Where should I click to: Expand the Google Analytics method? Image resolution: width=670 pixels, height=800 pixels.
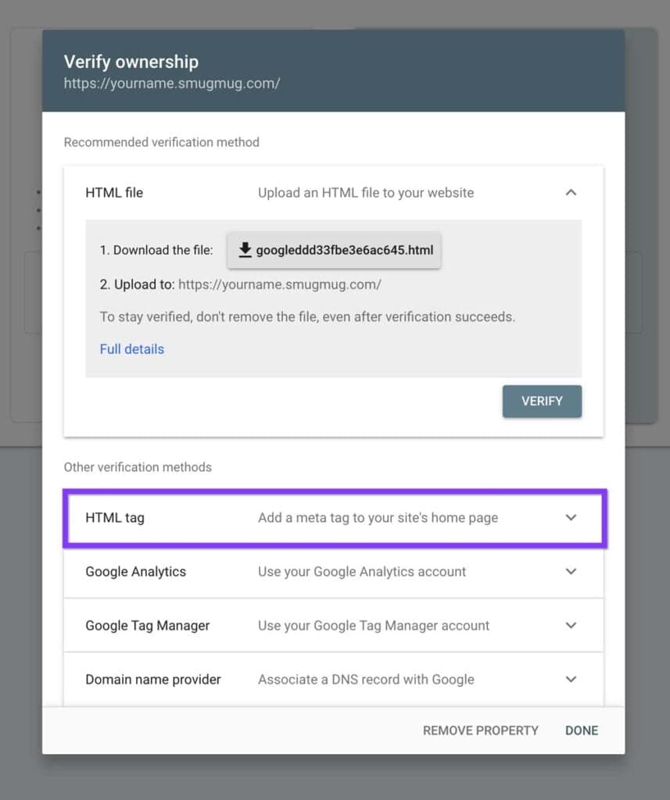point(571,571)
